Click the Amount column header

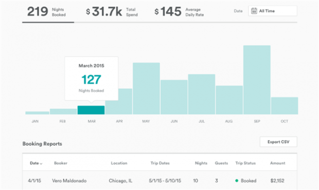(x=277, y=163)
